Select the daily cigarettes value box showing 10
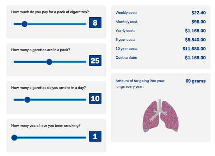The image size is (215, 156). (95, 99)
